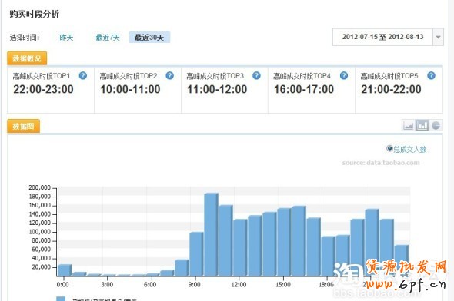The image size is (454, 301).
Task: Expand the date range dropdown arrow
Action: point(438,37)
